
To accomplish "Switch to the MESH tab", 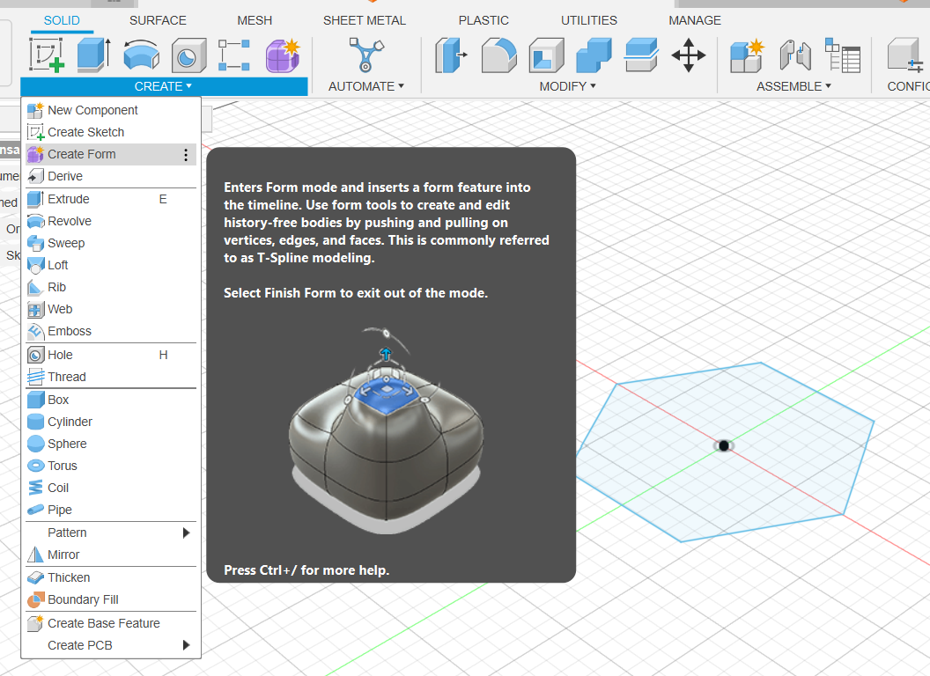I will (255, 20).
